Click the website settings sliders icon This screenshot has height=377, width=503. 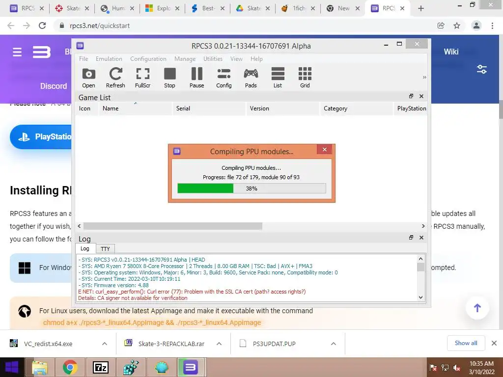482,69
